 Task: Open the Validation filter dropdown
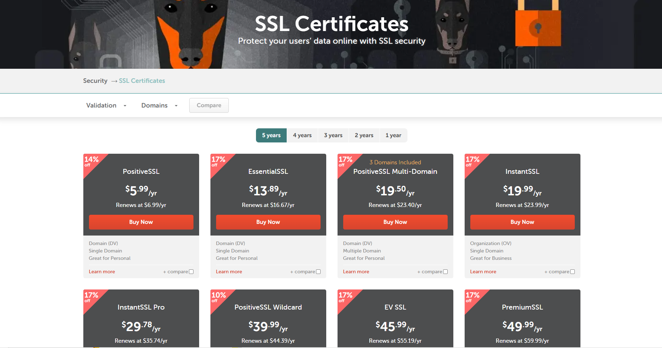pyautogui.click(x=106, y=105)
